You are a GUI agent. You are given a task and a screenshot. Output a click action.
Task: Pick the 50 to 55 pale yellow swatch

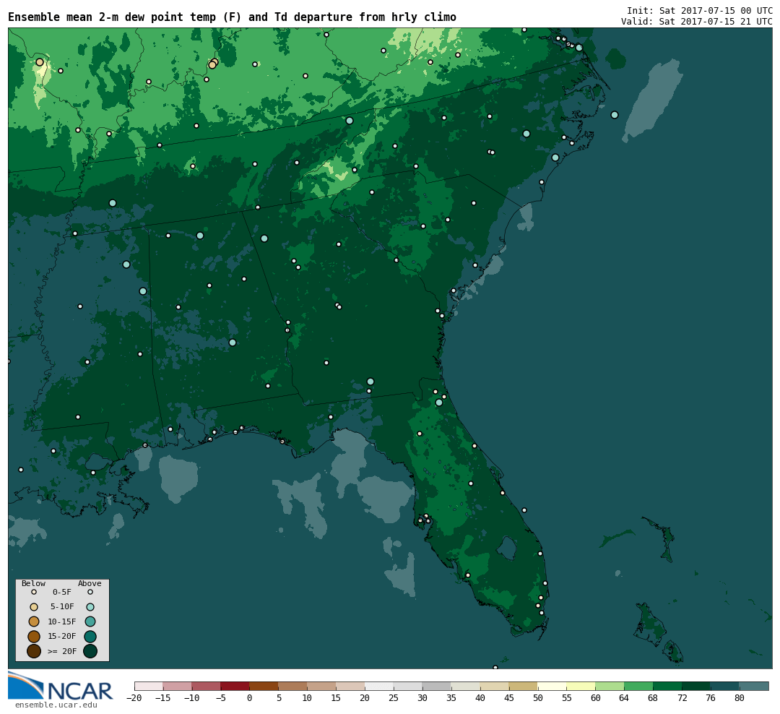pos(552,686)
